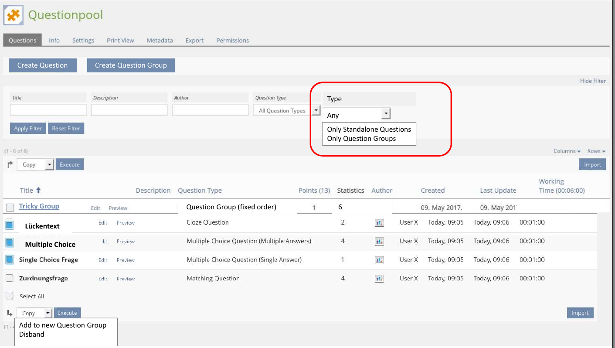
Task: Open the Tricky Group title link
Action: pyautogui.click(x=39, y=206)
